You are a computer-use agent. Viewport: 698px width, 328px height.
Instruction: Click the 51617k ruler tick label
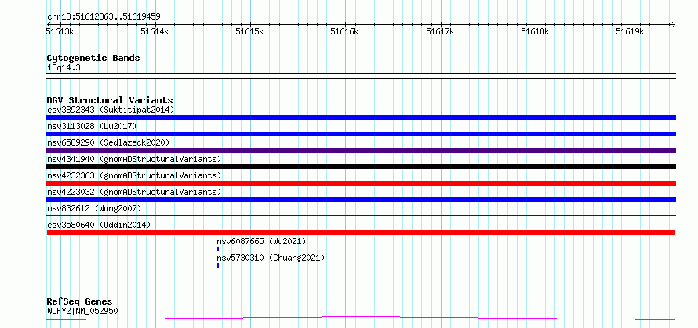tap(440, 31)
